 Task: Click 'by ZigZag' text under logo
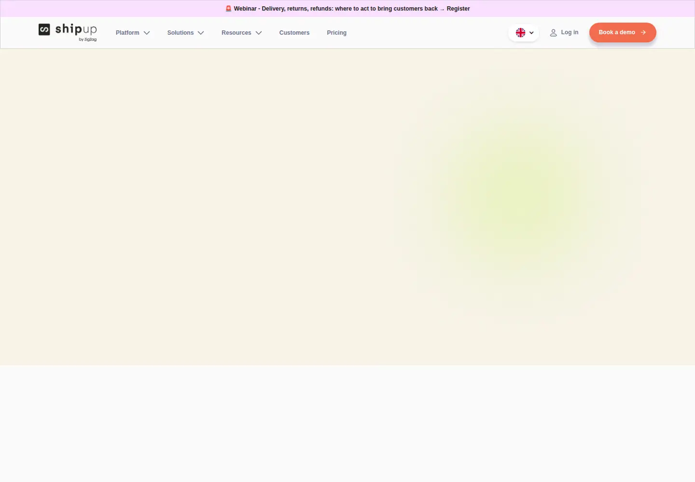tap(88, 40)
